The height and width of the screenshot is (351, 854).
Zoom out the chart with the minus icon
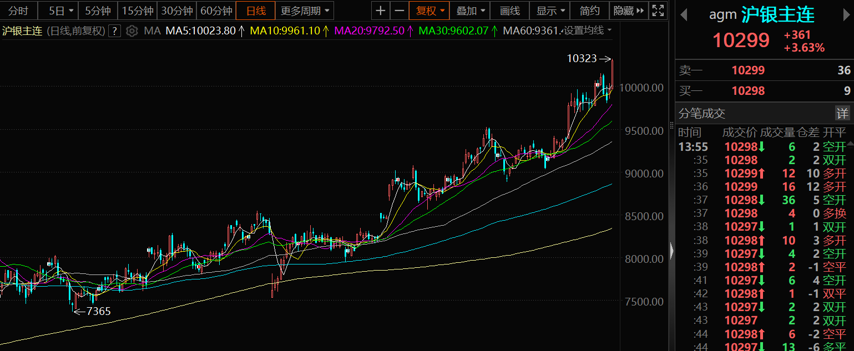point(399,11)
